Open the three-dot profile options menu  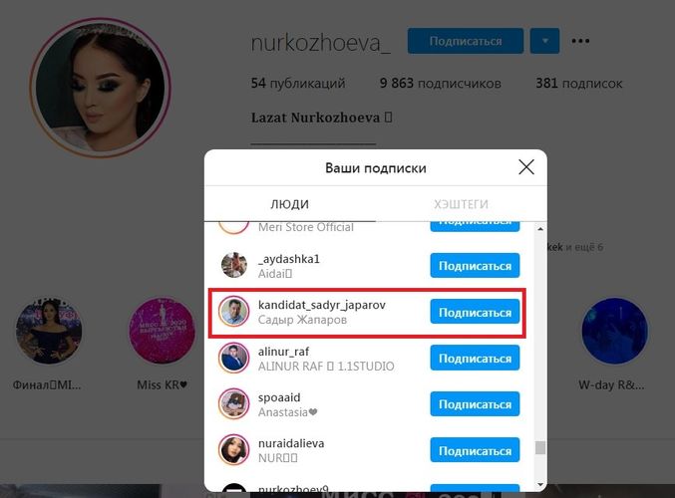coord(580,41)
